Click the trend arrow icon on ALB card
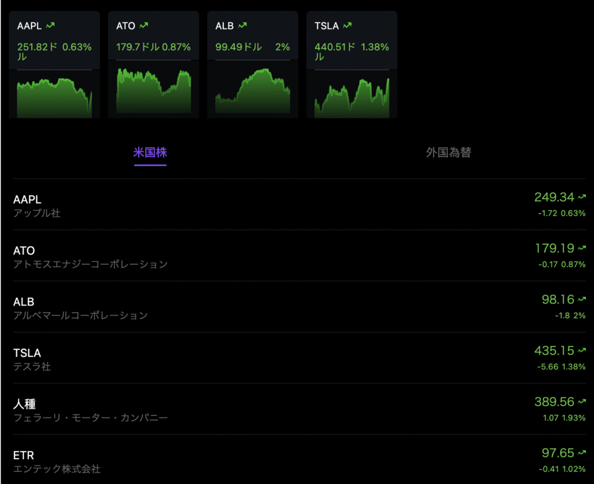This screenshot has height=484, width=594. click(242, 26)
